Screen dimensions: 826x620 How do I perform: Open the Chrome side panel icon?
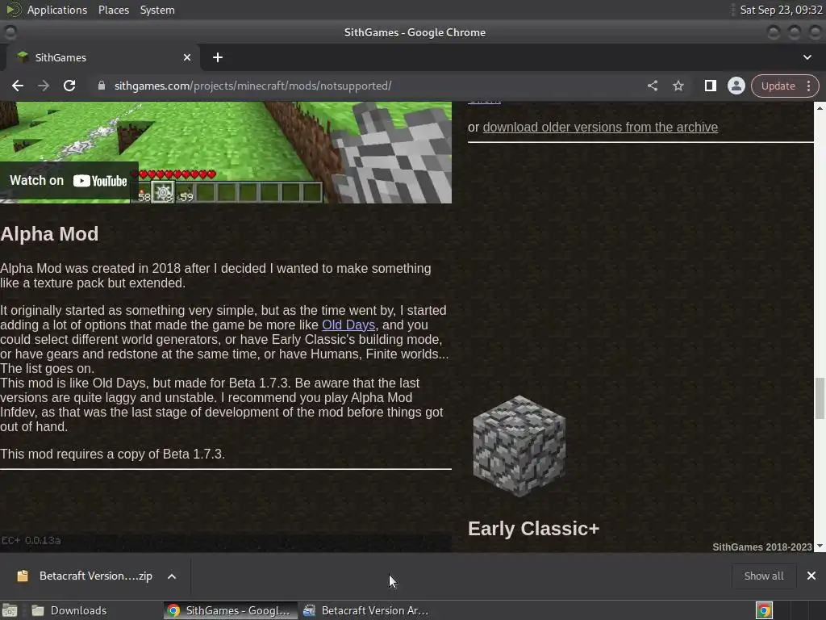710,86
